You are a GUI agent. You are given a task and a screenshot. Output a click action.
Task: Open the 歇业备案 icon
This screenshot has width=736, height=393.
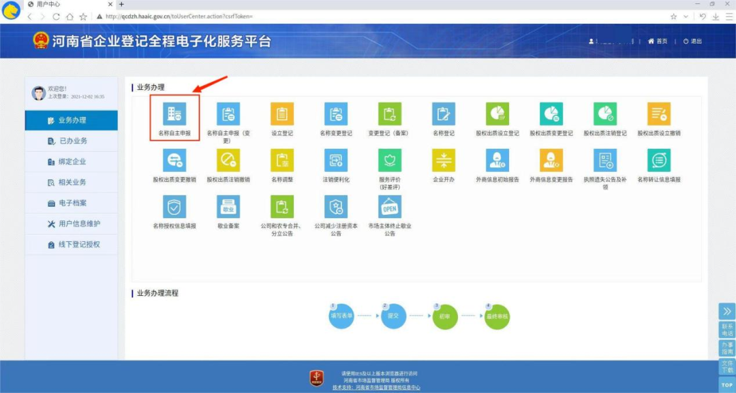click(x=228, y=206)
